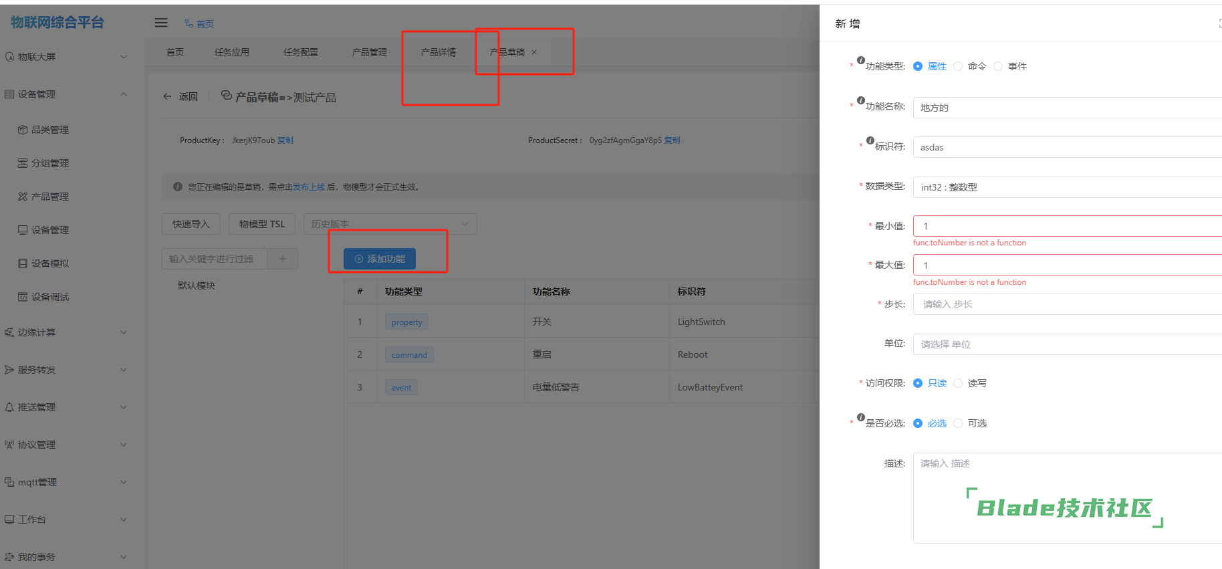
Task: Click the 最小值 input field
Action: pyautogui.click(x=1068, y=226)
